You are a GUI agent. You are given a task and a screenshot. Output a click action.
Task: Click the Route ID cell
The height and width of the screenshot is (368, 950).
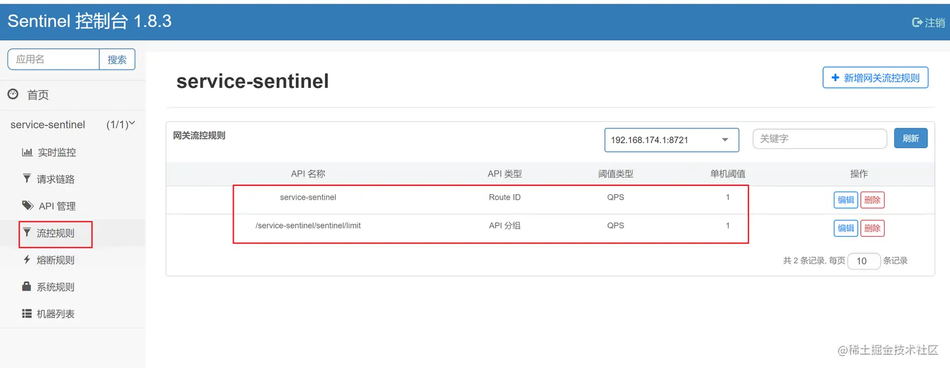[505, 197]
